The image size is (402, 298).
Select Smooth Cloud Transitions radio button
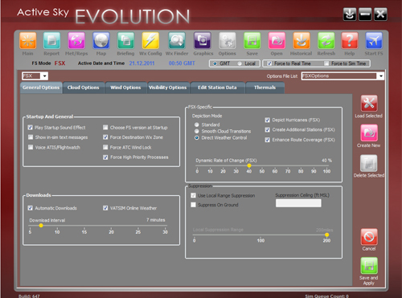tap(197, 131)
